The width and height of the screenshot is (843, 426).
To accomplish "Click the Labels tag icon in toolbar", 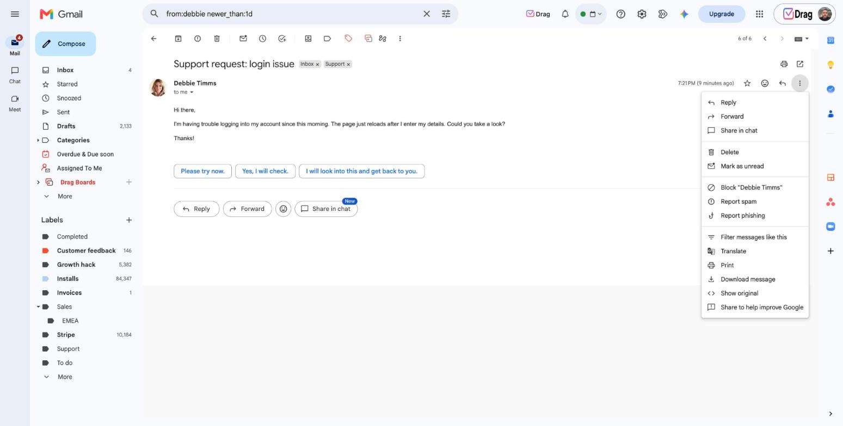I will 327,39.
